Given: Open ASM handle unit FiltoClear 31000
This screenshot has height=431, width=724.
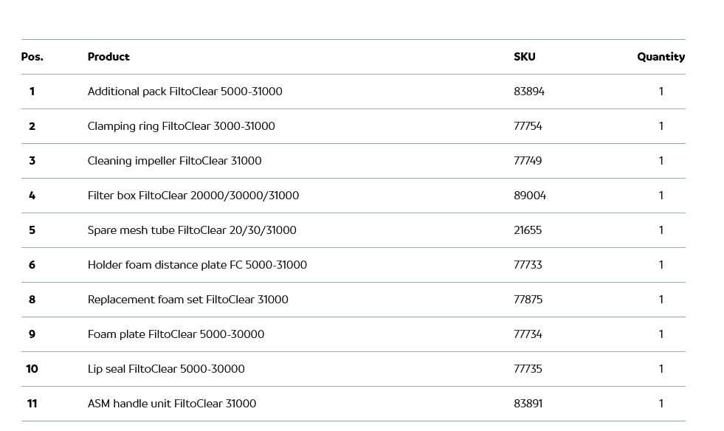Looking at the screenshot, I should click(172, 404).
